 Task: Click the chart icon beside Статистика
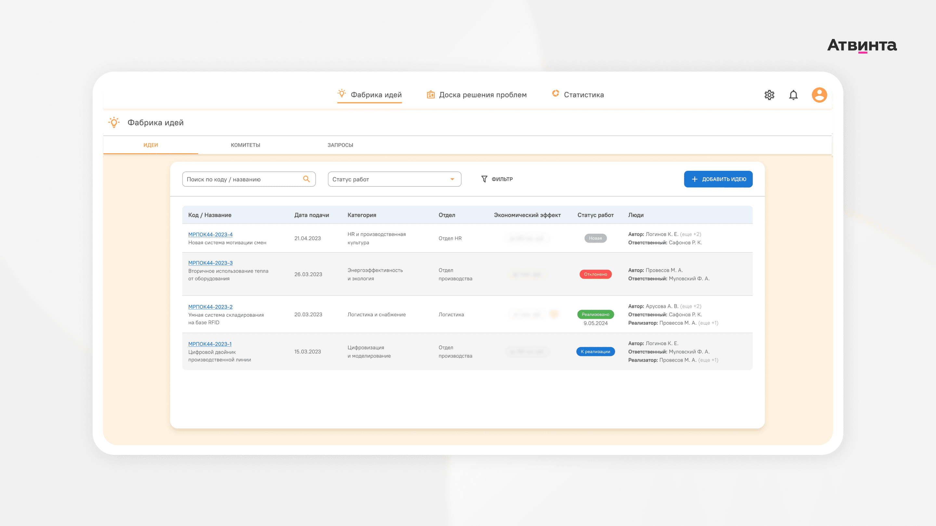point(555,93)
